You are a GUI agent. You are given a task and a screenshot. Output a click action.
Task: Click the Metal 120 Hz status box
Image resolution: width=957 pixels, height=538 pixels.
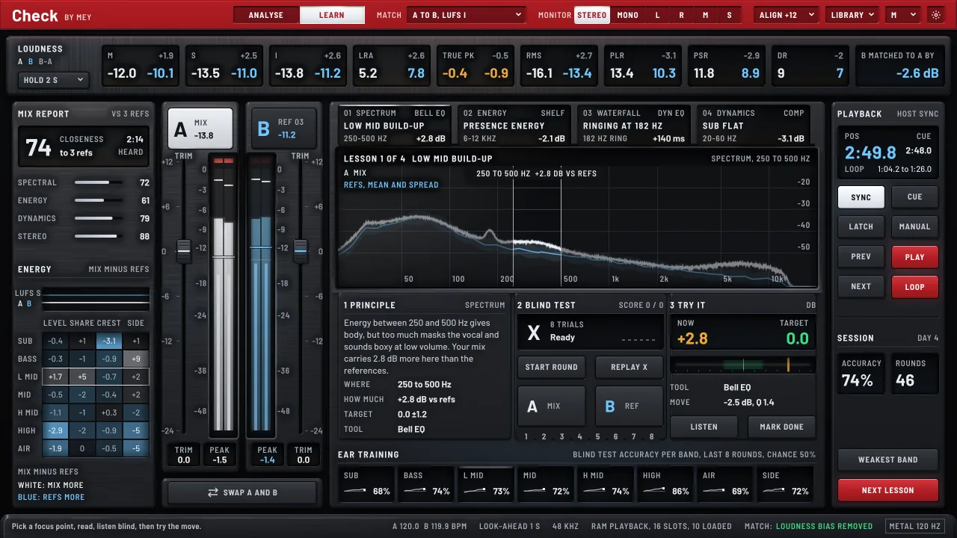point(916,526)
